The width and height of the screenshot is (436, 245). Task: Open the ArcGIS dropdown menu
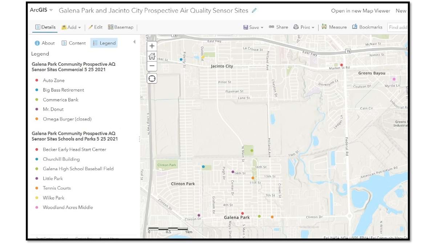pyautogui.click(x=41, y=10)
